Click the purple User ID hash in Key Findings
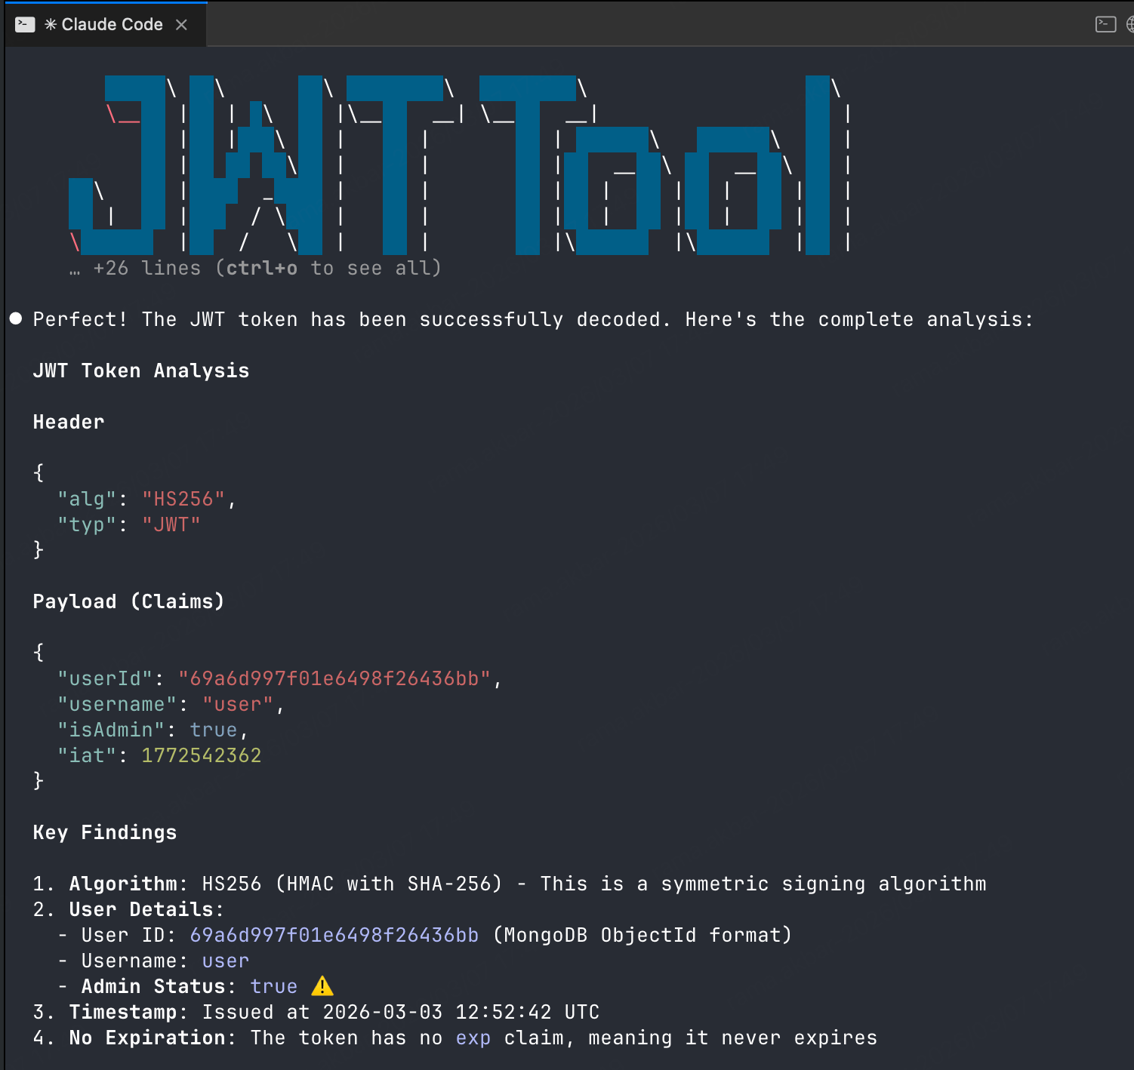1134x1070 pixels. click(334, 935)
